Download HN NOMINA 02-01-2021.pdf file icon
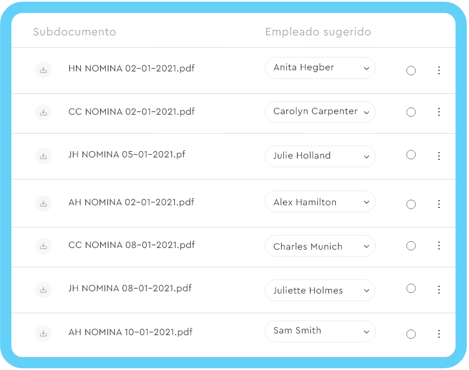469x370 pixels. coord(43,70)
